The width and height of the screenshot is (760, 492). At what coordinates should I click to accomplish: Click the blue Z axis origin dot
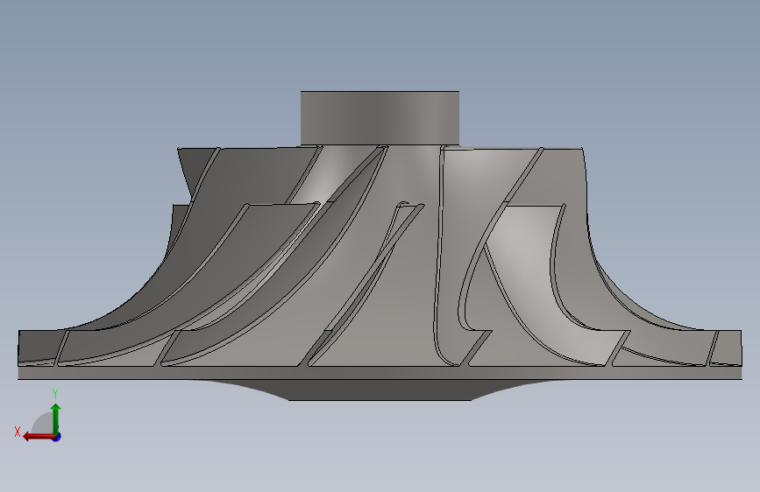(x=57, y=437)
